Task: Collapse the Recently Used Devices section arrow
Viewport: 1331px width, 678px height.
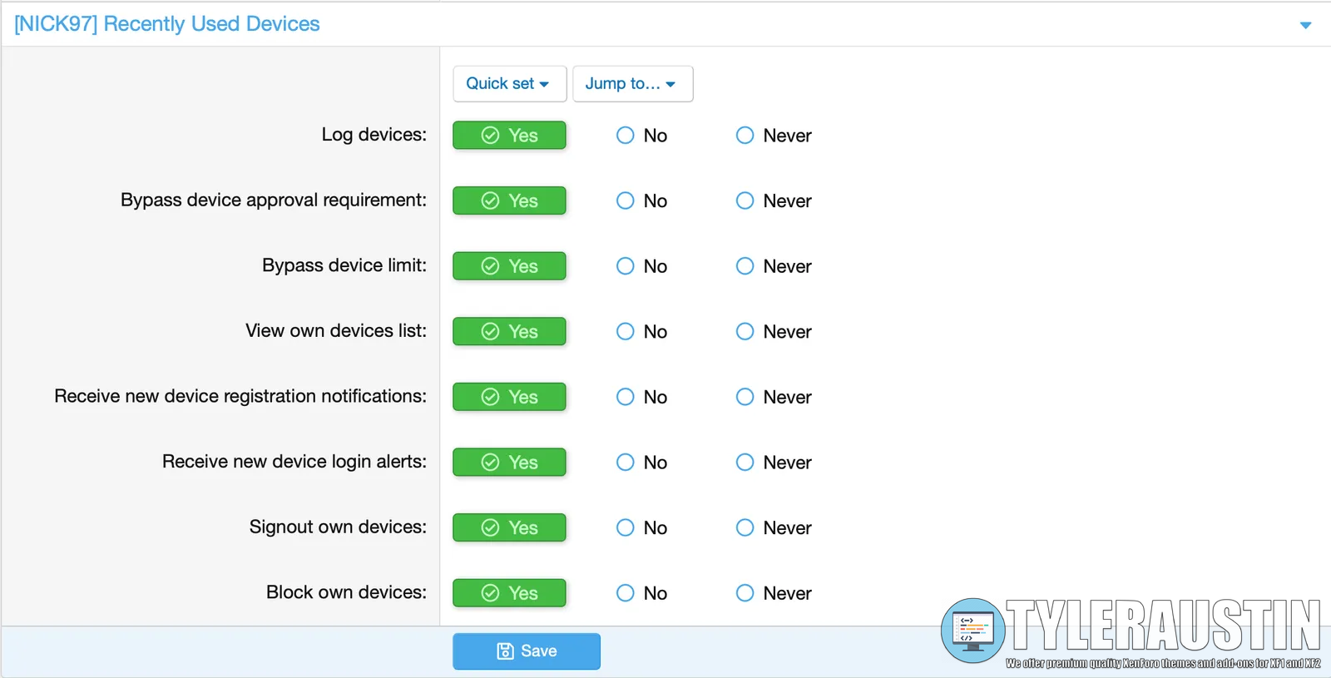Action: [x=1305, y=25]
